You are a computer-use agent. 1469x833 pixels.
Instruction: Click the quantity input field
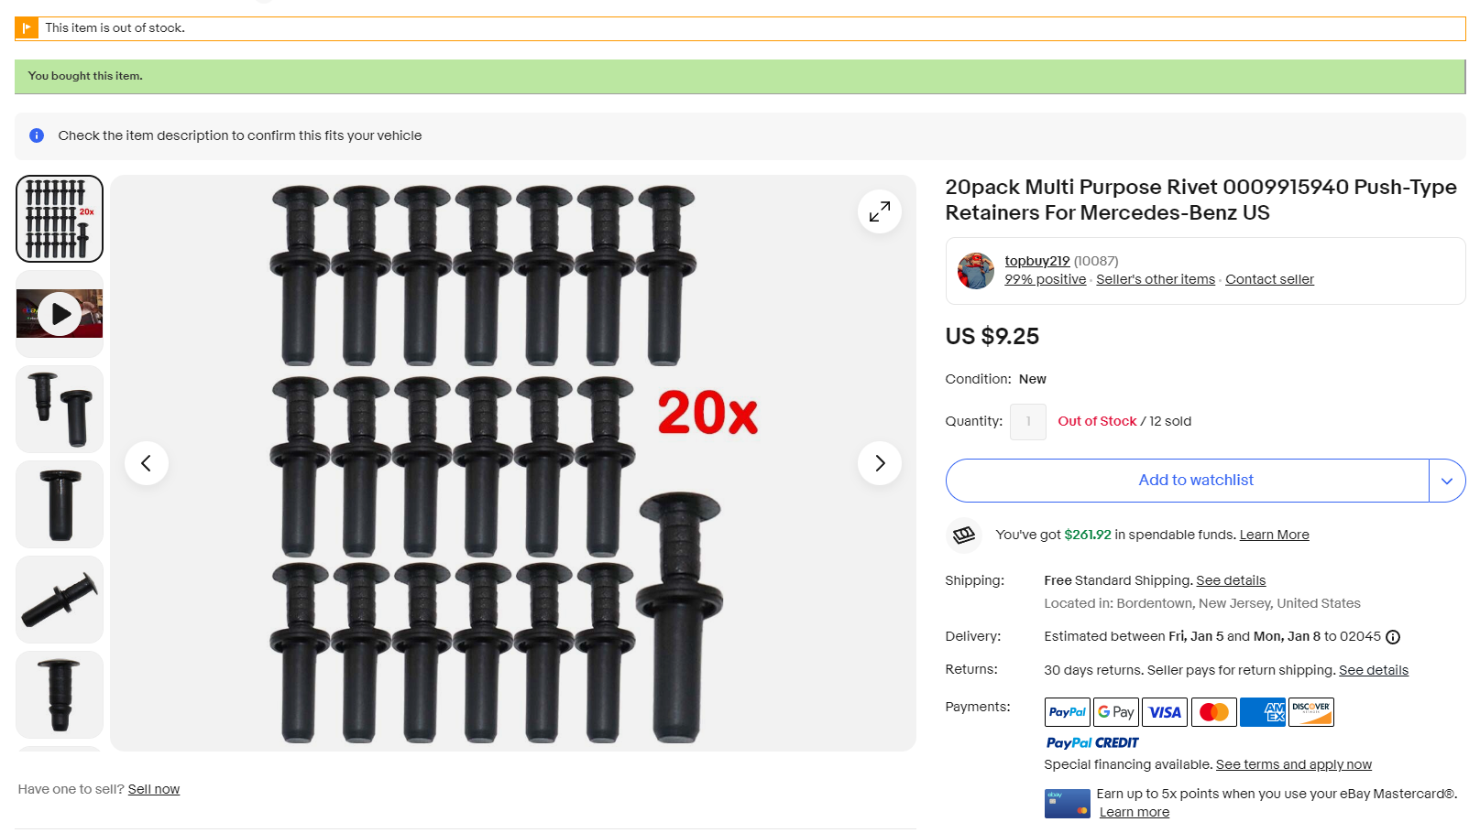point(1027,422)
